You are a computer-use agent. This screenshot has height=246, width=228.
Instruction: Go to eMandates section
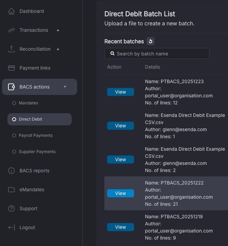32,190
